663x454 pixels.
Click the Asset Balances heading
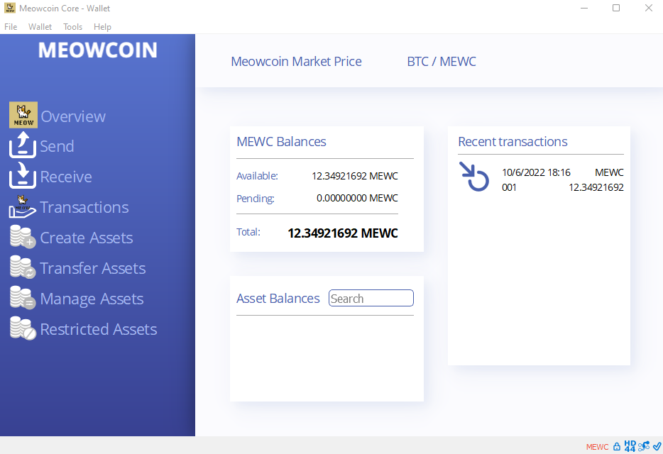(x=278, y=299)
